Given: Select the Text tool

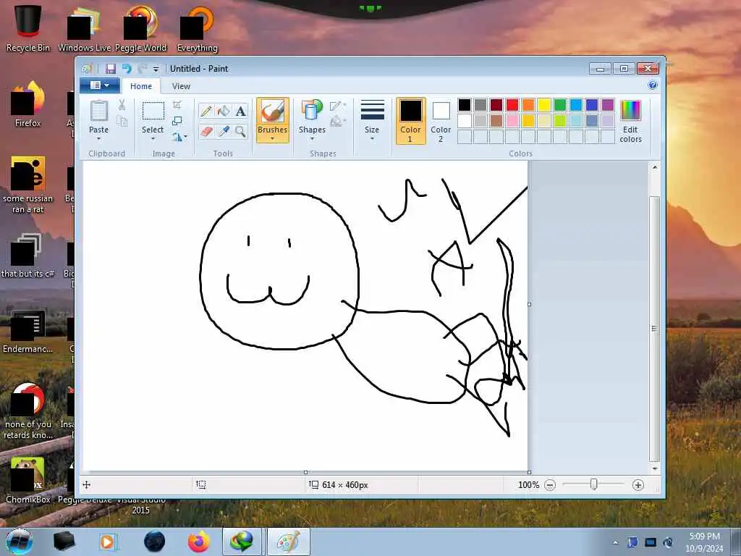Looking at the screenshot, I should point(240,111).
